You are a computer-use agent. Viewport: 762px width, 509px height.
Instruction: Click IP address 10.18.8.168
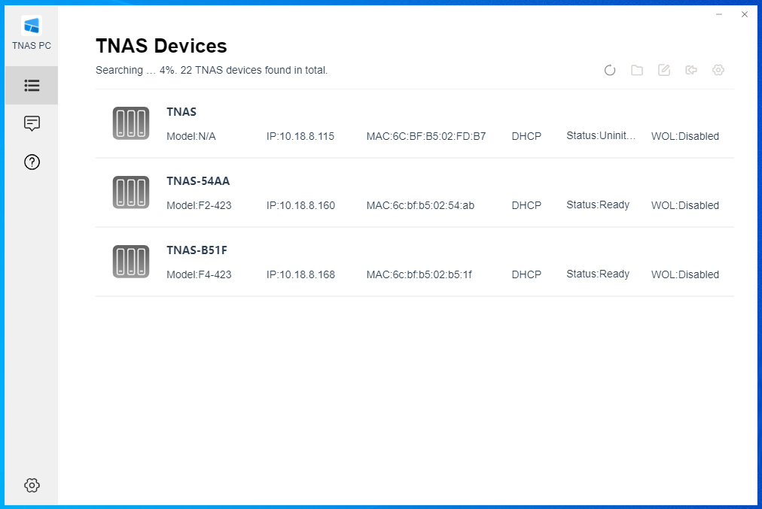[x=300, y=274]
